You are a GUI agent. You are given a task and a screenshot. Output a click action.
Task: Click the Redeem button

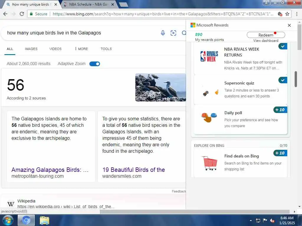click(x=266, y=35)
